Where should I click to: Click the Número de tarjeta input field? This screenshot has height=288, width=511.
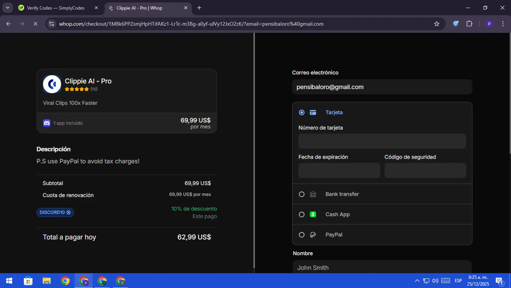382,141
